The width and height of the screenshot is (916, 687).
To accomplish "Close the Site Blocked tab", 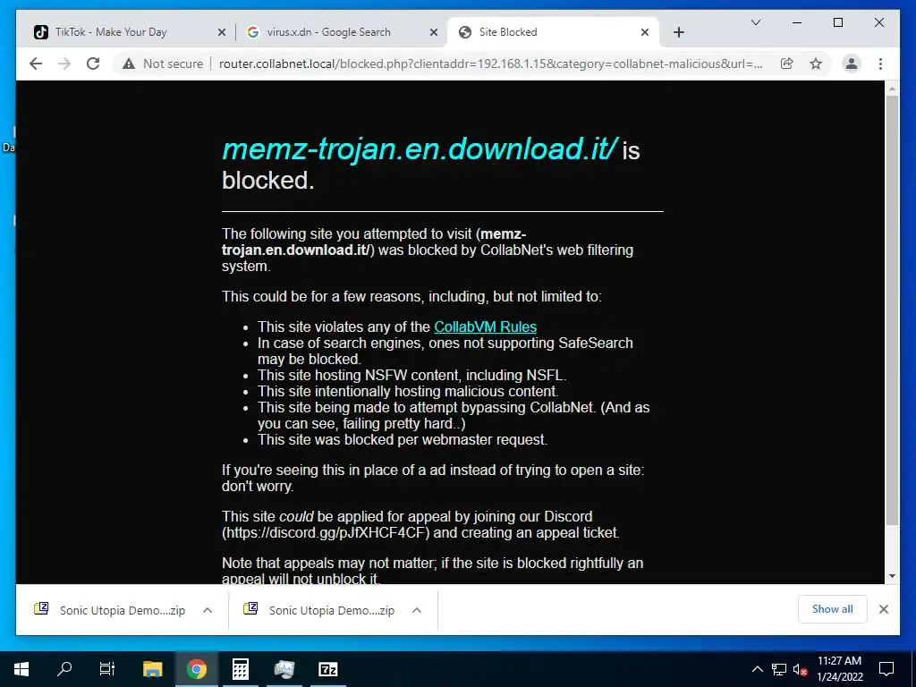I will point(645,32).
